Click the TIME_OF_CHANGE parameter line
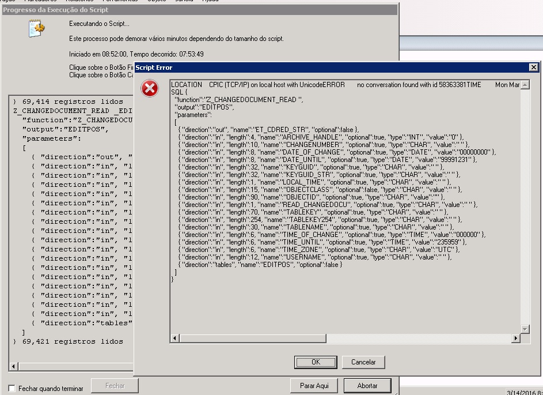This screenshot has width=543, height=395. (x=332, y=235)
